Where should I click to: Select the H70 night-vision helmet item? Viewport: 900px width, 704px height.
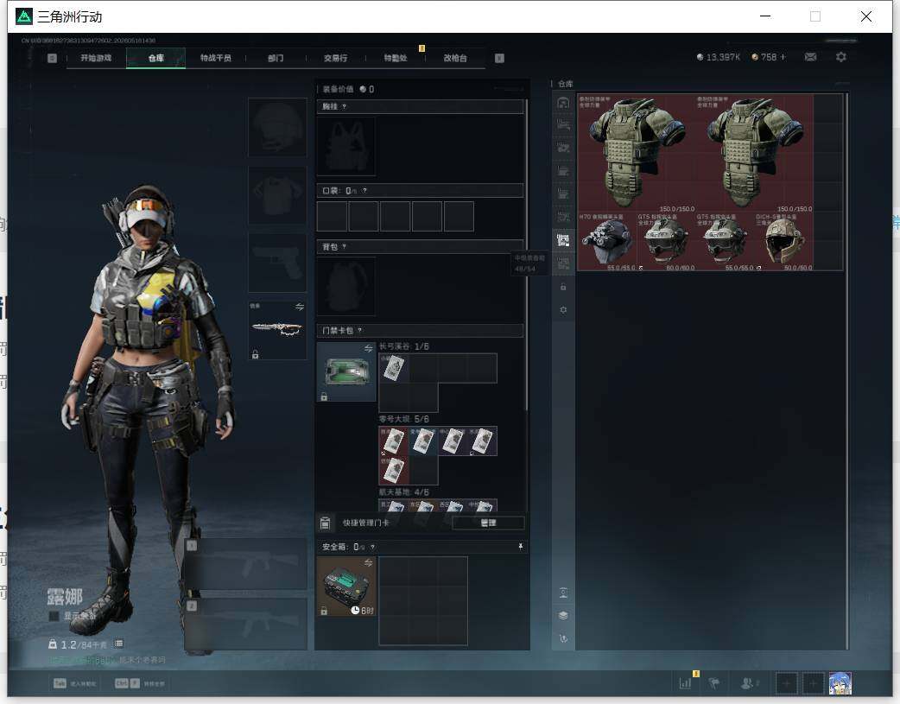tap(606, 241)
